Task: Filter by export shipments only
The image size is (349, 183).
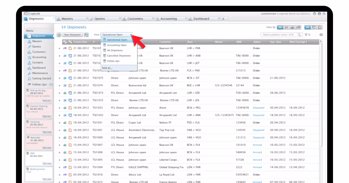Action: (x=314, y=27)
